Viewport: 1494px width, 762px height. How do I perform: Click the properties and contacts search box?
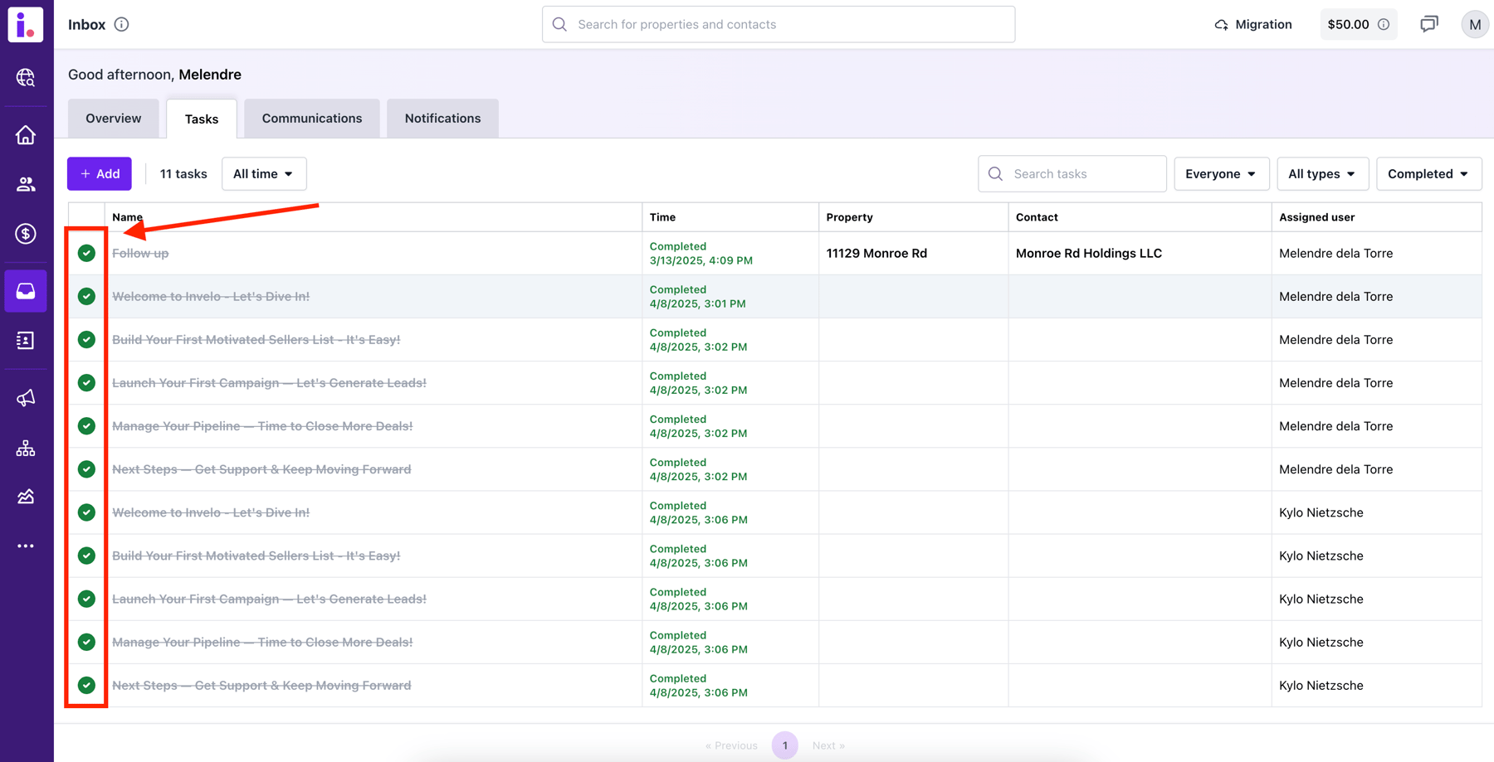tap(779, 24)
